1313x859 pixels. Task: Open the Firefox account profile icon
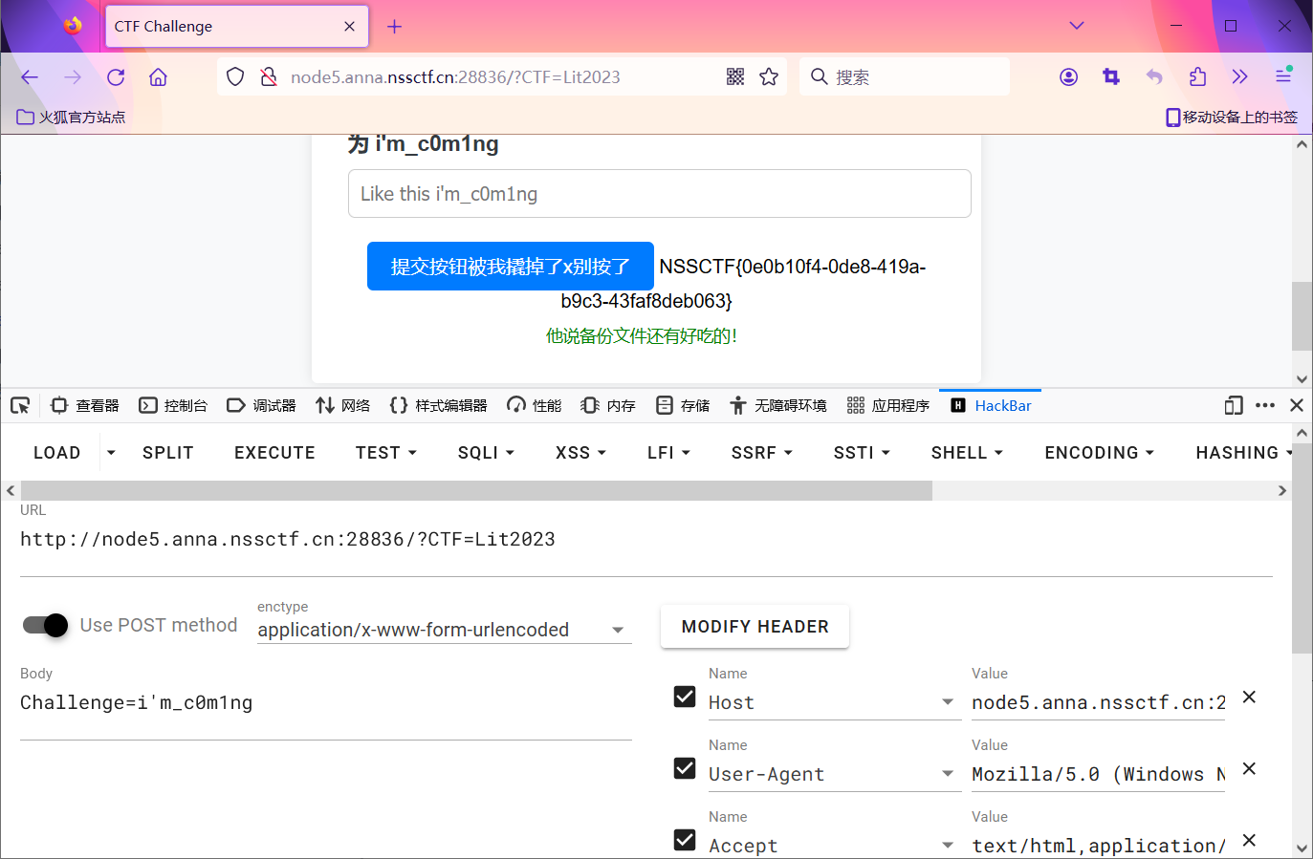pyautogui.click(x=1068, y=76)
